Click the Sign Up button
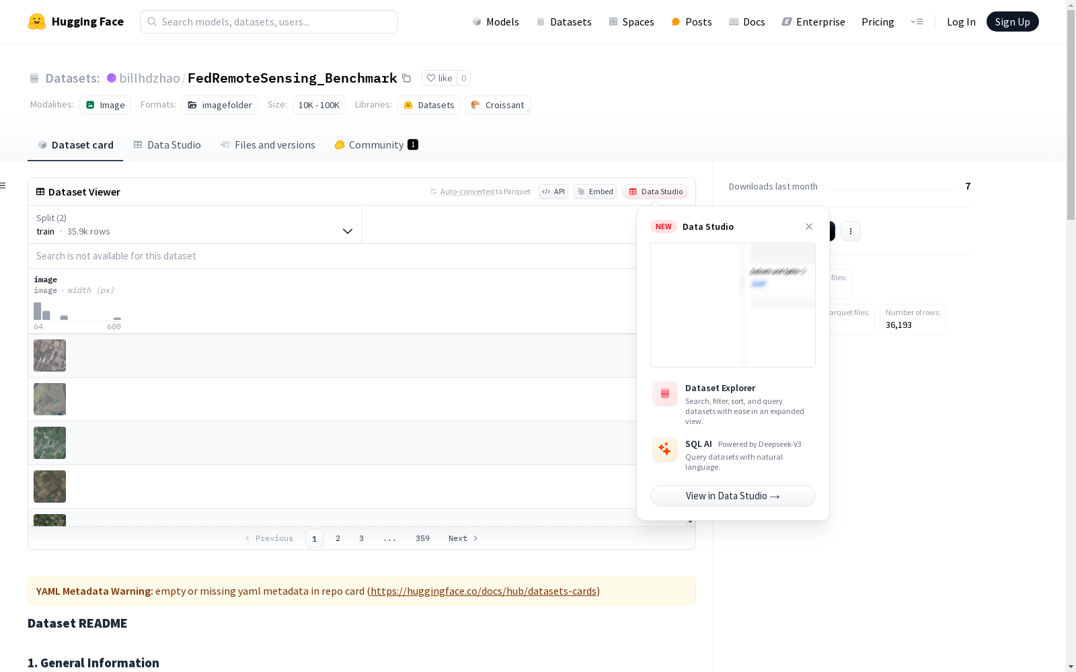 (x=1013, y=22)
